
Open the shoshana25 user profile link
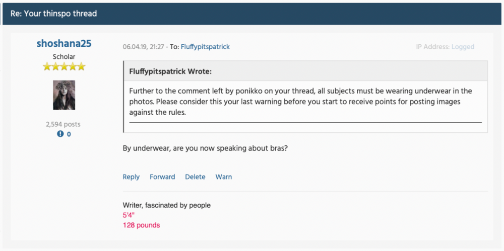(x=64, y=43)
